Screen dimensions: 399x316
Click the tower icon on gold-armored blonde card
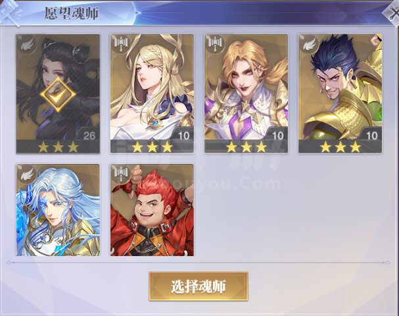click(216, 43)
